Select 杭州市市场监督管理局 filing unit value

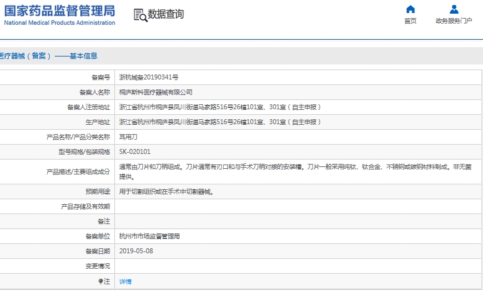pyautogui.click(x=149, y=236)
